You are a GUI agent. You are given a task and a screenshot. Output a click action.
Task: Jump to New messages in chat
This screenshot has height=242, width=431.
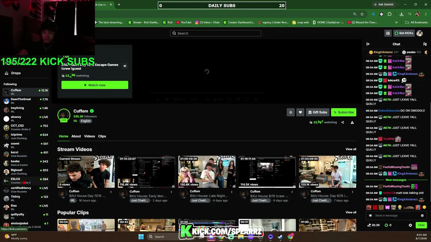396,180
